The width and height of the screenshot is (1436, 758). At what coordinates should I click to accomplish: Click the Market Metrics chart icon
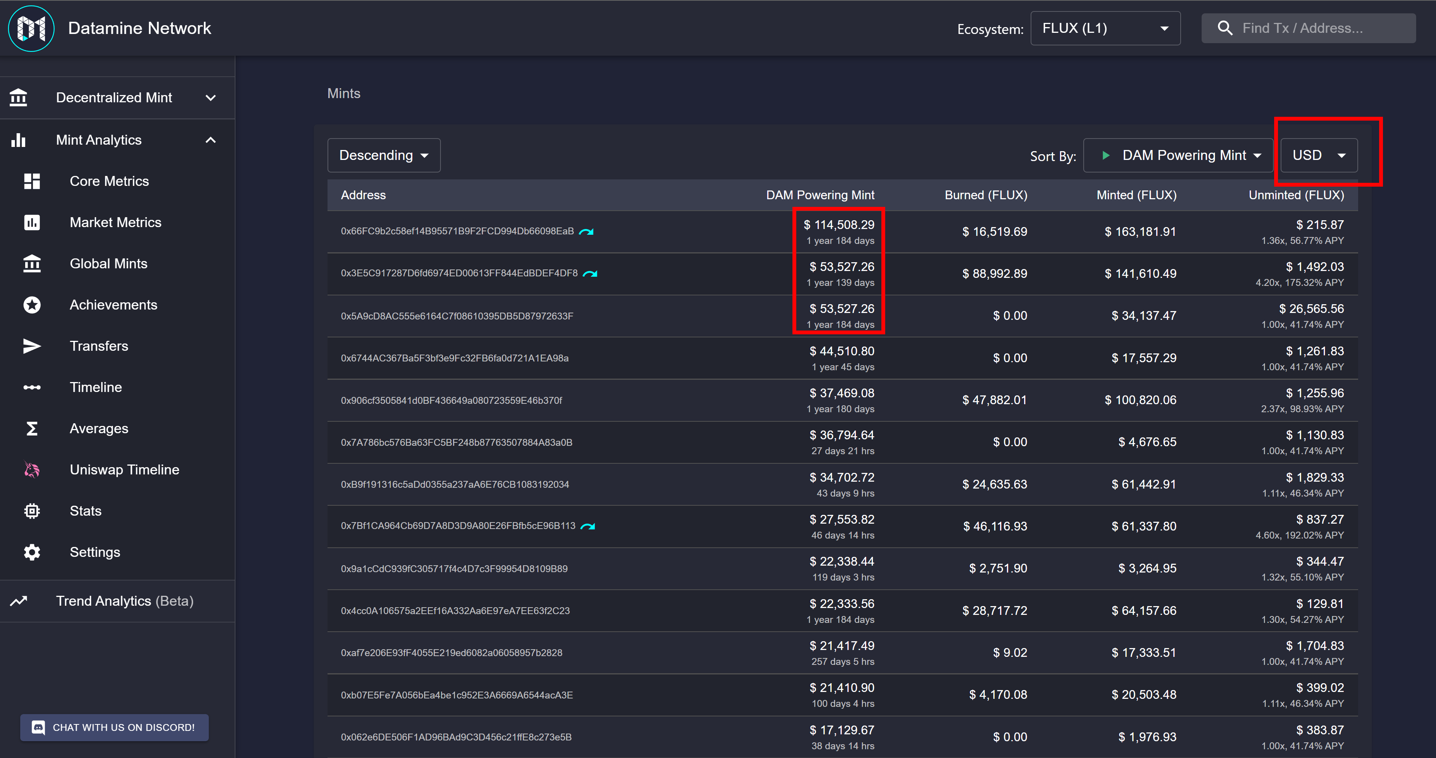click(32, 223)
